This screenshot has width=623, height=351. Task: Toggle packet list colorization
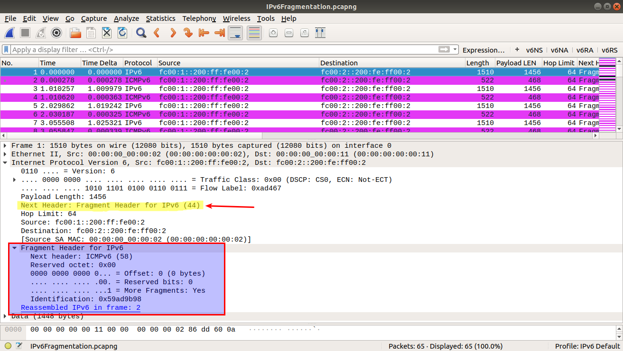[x=254, y=33]
